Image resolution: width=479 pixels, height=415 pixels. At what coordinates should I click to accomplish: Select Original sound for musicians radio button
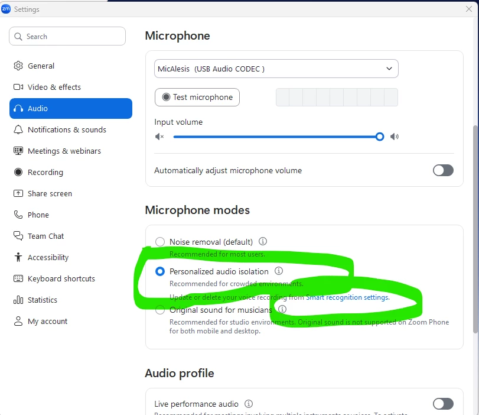(160, 310)
